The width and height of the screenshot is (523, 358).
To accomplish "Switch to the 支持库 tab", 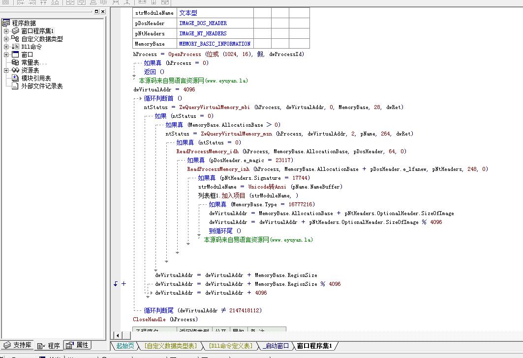I will click(x=17, y=345).
